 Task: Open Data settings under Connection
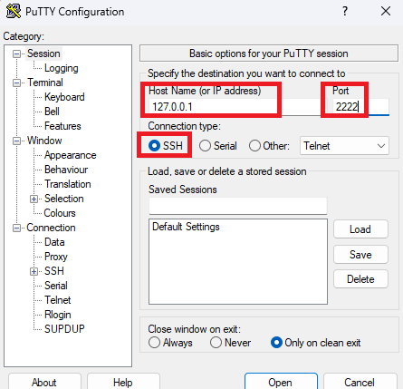click(x=54, y=242)
